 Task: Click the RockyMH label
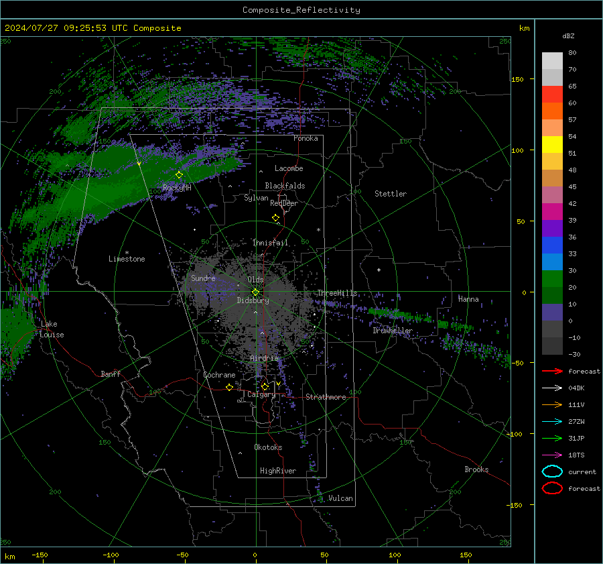coord(177,188)
